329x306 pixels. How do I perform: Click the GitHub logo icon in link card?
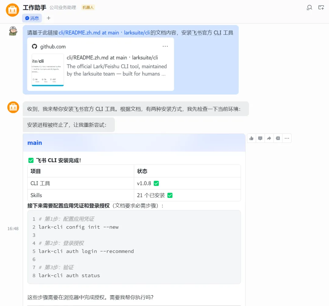pyautogui.click(x=34, y=47)
